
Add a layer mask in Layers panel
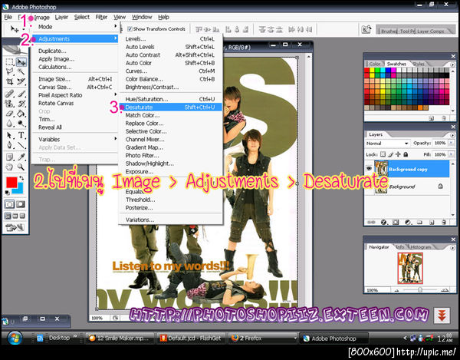396,223
